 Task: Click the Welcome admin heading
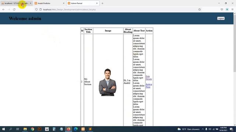(x=25, y=18)
